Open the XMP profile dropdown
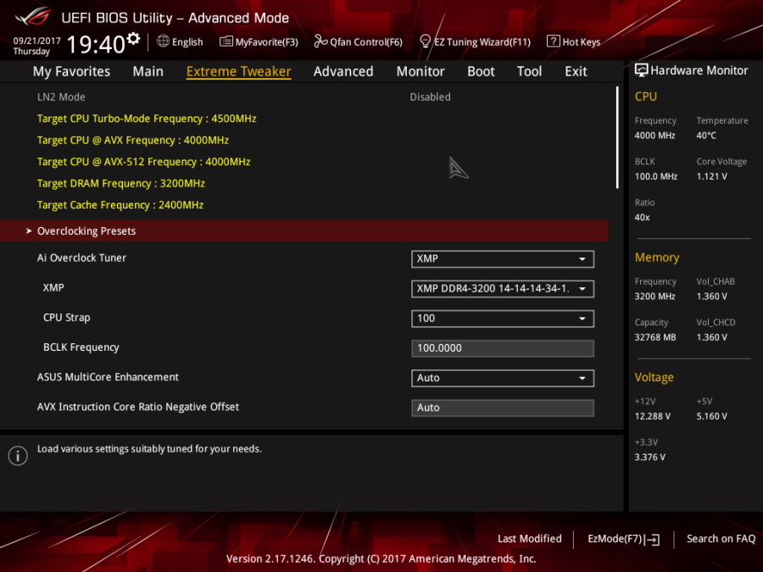Screen dimensions: 763x572 coord(503,288)
